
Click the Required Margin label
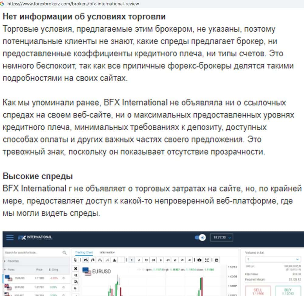click(255, 279)
